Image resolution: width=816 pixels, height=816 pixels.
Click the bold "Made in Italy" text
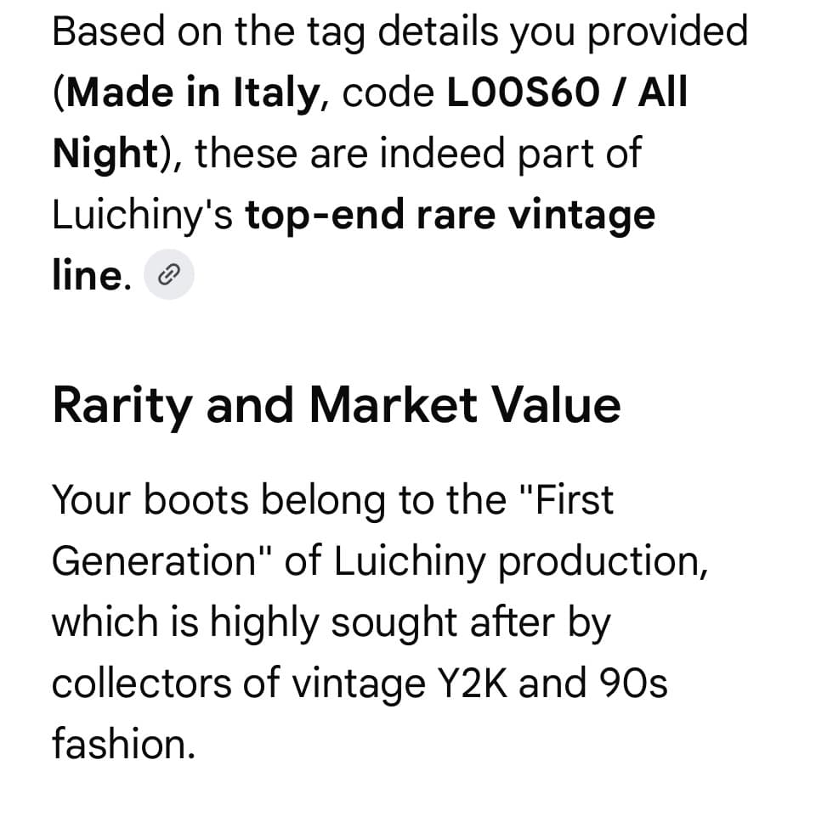(191, 93)
